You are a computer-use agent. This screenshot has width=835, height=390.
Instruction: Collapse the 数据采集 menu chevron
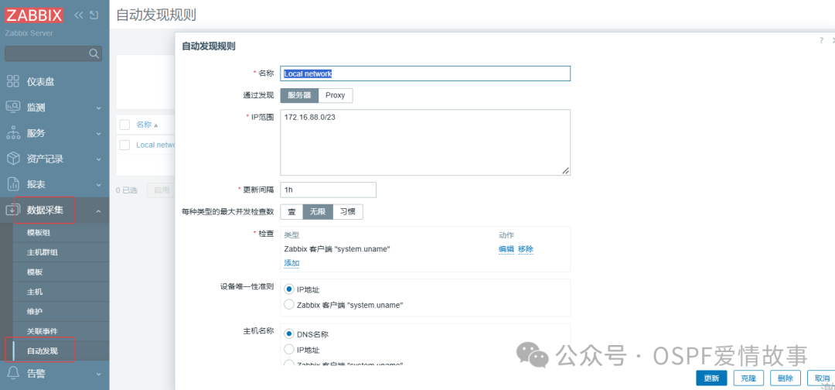click(x=98, y=211)
